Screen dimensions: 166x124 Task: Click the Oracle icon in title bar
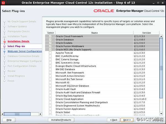coord(3,3)
